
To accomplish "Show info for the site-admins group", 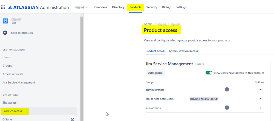I will (227, 108).
